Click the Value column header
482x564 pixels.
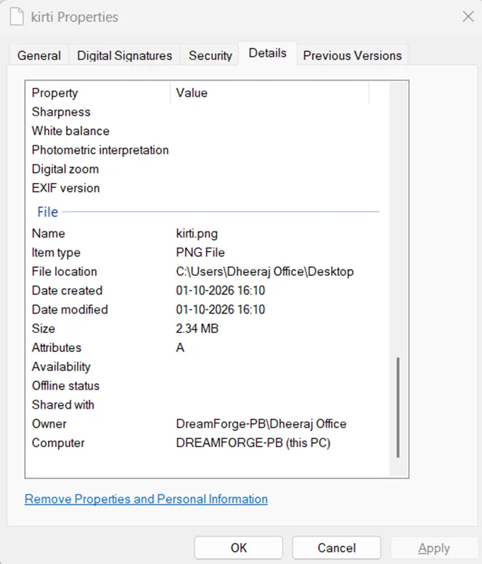tap(269, 93)
